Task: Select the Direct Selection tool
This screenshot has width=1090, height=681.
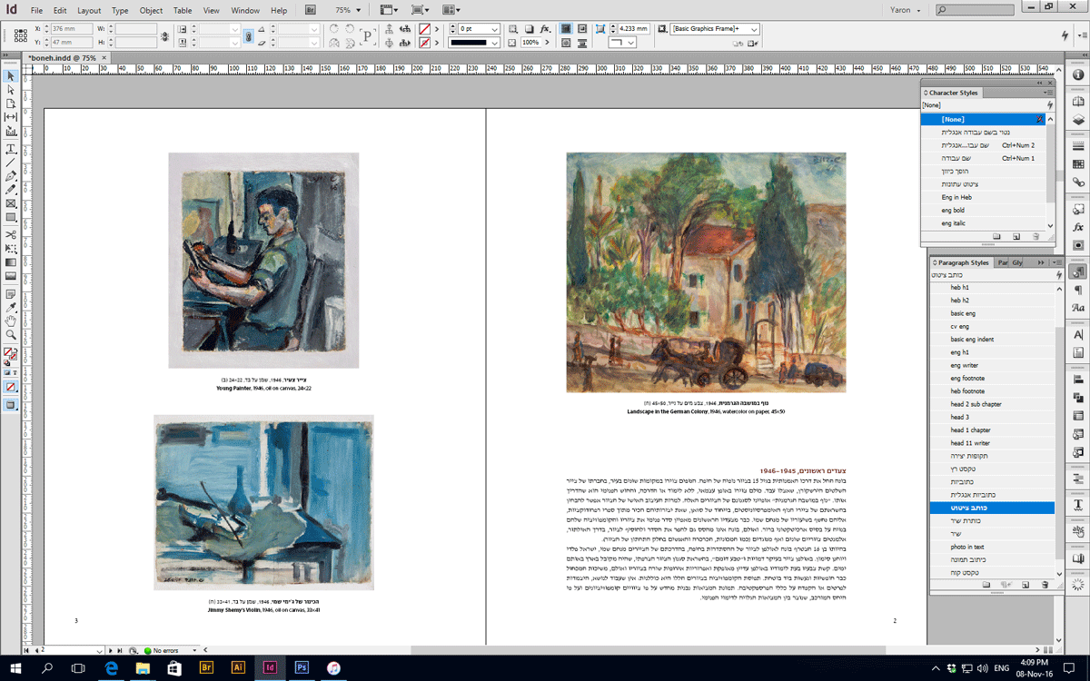Action: click(x=11, y=90)
